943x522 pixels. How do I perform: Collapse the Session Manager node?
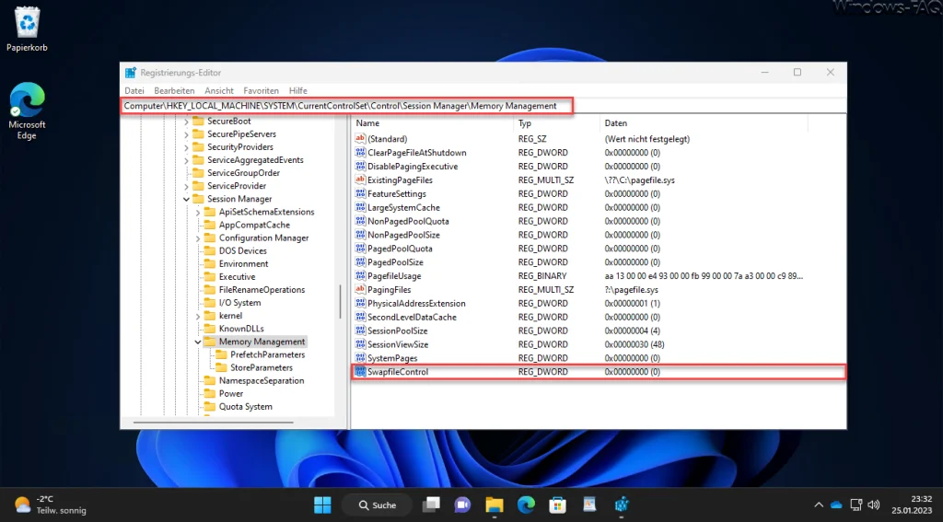click(x=186, y=199)
